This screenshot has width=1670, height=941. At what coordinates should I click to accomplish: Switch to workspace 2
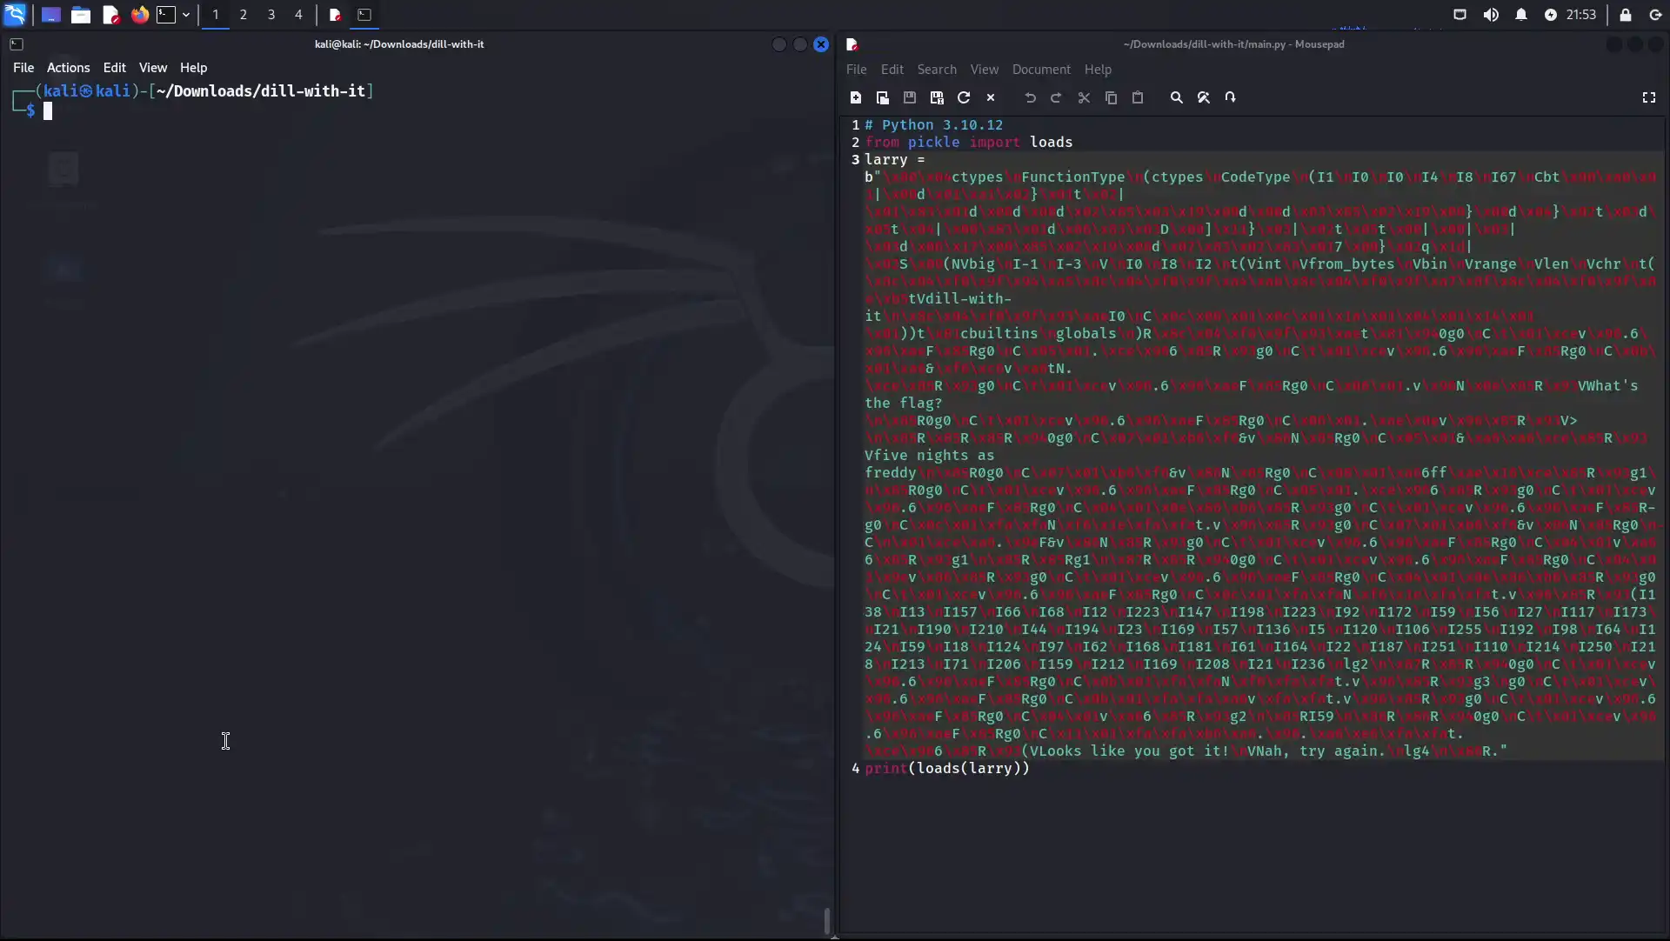pyautogui.click(x=244, y=15)
